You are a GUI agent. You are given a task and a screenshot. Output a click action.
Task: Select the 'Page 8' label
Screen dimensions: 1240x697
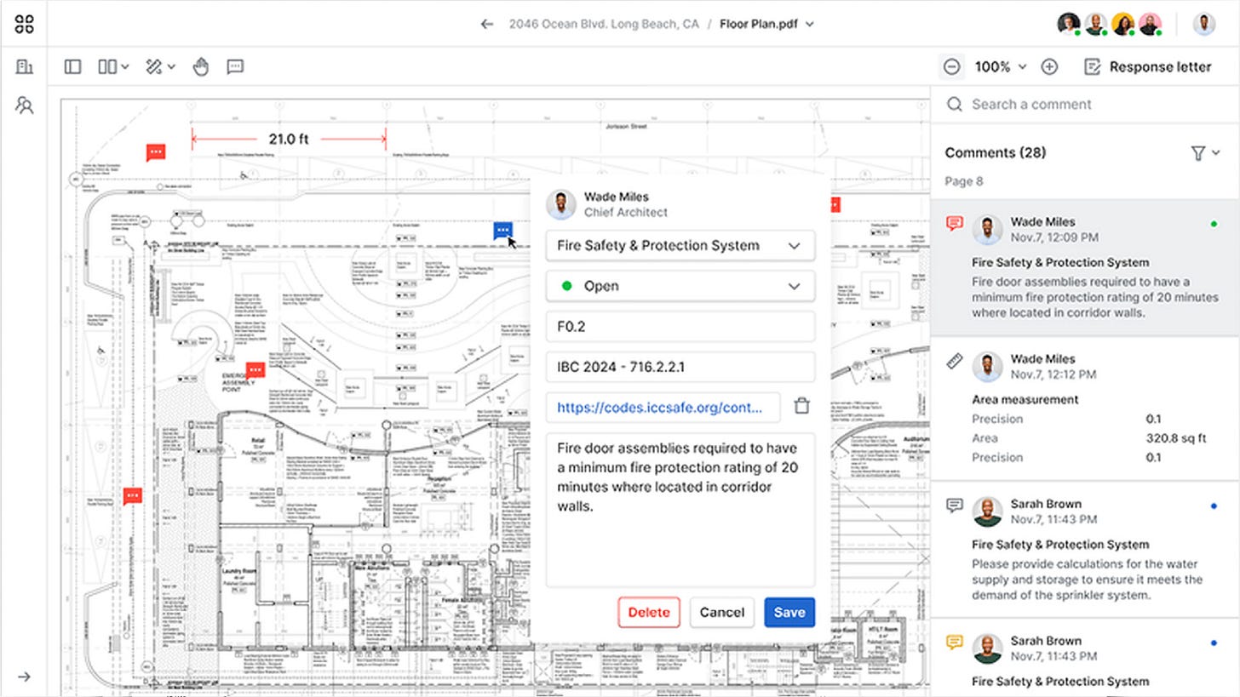point(964,181)
